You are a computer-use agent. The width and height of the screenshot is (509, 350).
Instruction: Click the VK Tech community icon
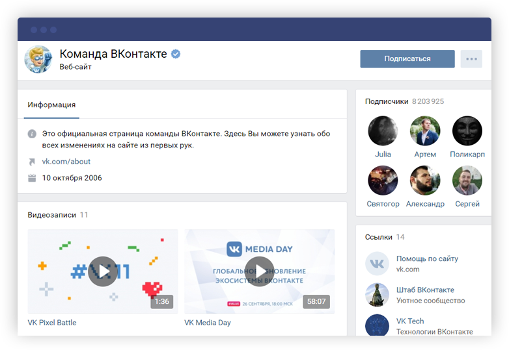[377, 325]
